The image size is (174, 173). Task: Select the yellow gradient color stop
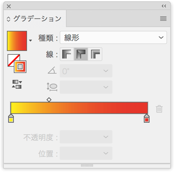tap(11, 119)
